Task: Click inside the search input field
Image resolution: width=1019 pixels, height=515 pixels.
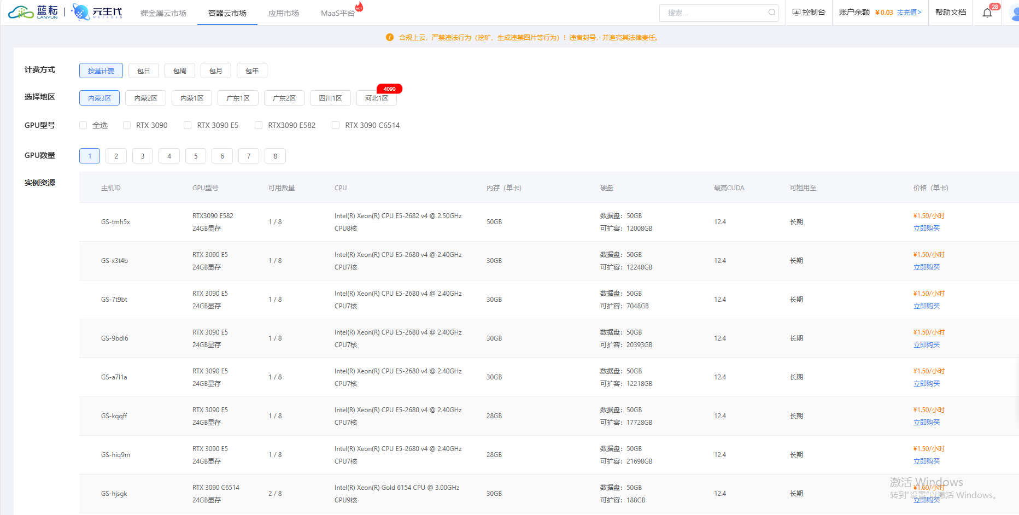Action: coord(711,12)
